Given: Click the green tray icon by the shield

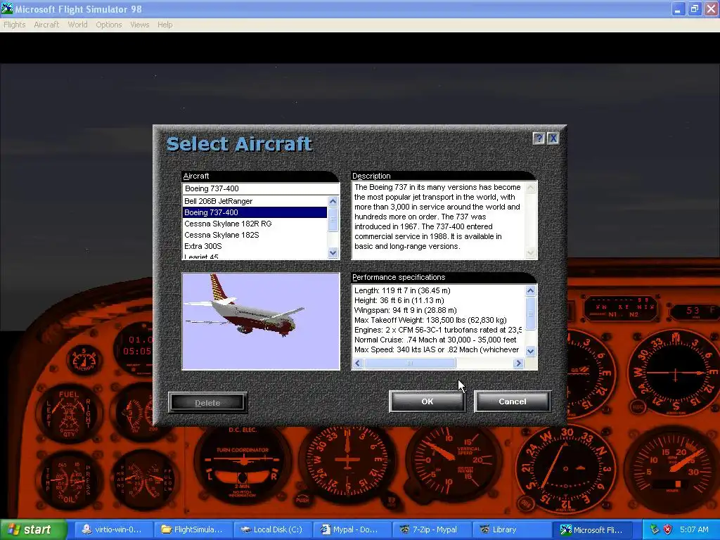Looking at the screenshot, I should point(655,529).
